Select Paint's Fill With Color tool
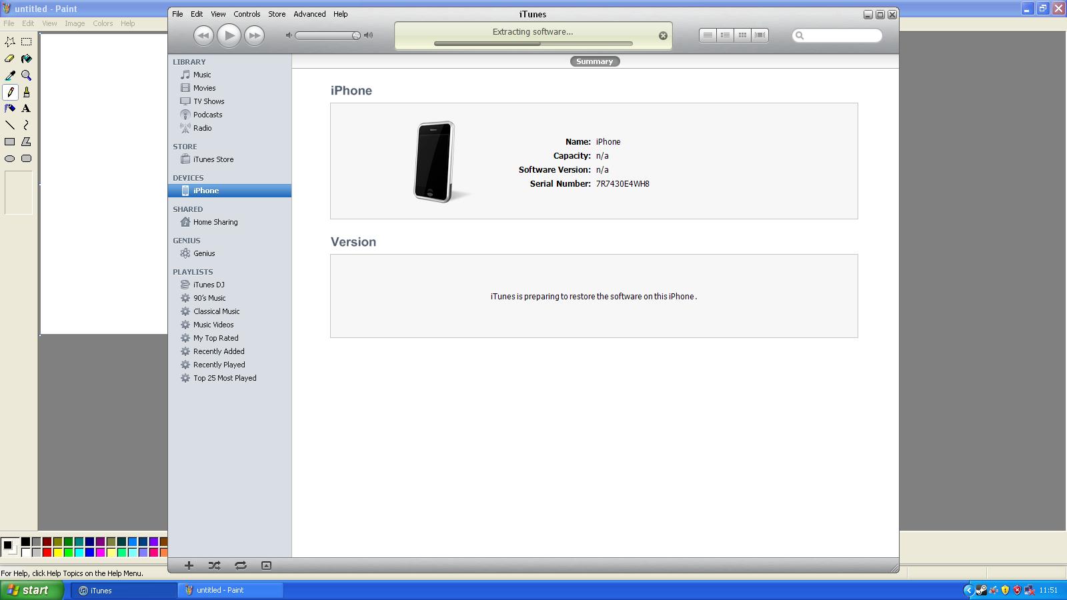 tap(26, 59)
